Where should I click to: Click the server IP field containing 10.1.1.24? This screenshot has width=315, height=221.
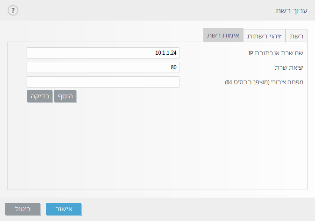coord(103,53)
